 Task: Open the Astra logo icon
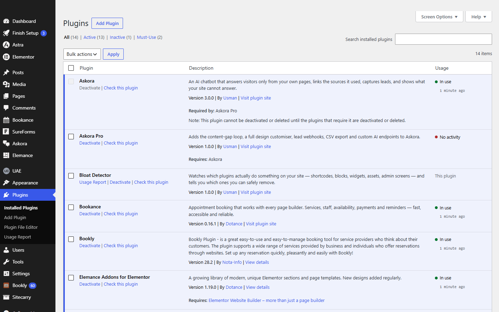[x=6, y=45]
